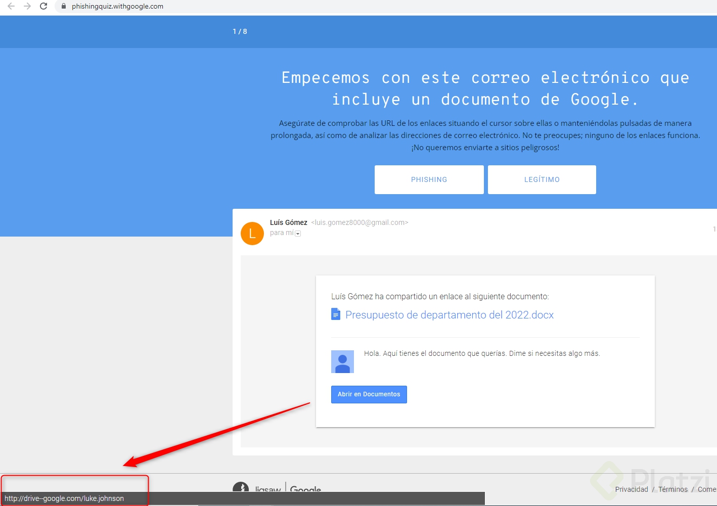
Task: View site info via the padlock icon
Action: pos(64,6)
